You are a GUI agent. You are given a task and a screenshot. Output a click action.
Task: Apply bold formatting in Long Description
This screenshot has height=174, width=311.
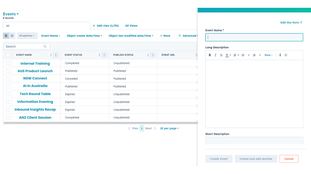pyautogui.click(x=210, y=55)
